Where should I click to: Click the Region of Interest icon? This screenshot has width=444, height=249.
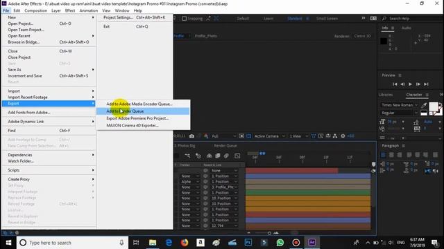pos(241,136)
